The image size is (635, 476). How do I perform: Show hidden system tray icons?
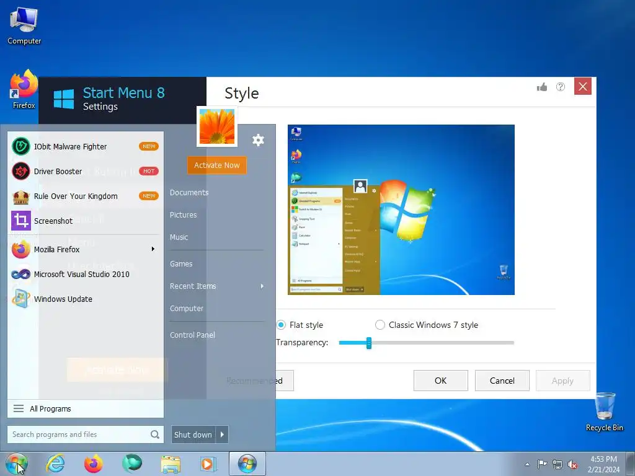[527, 464]
